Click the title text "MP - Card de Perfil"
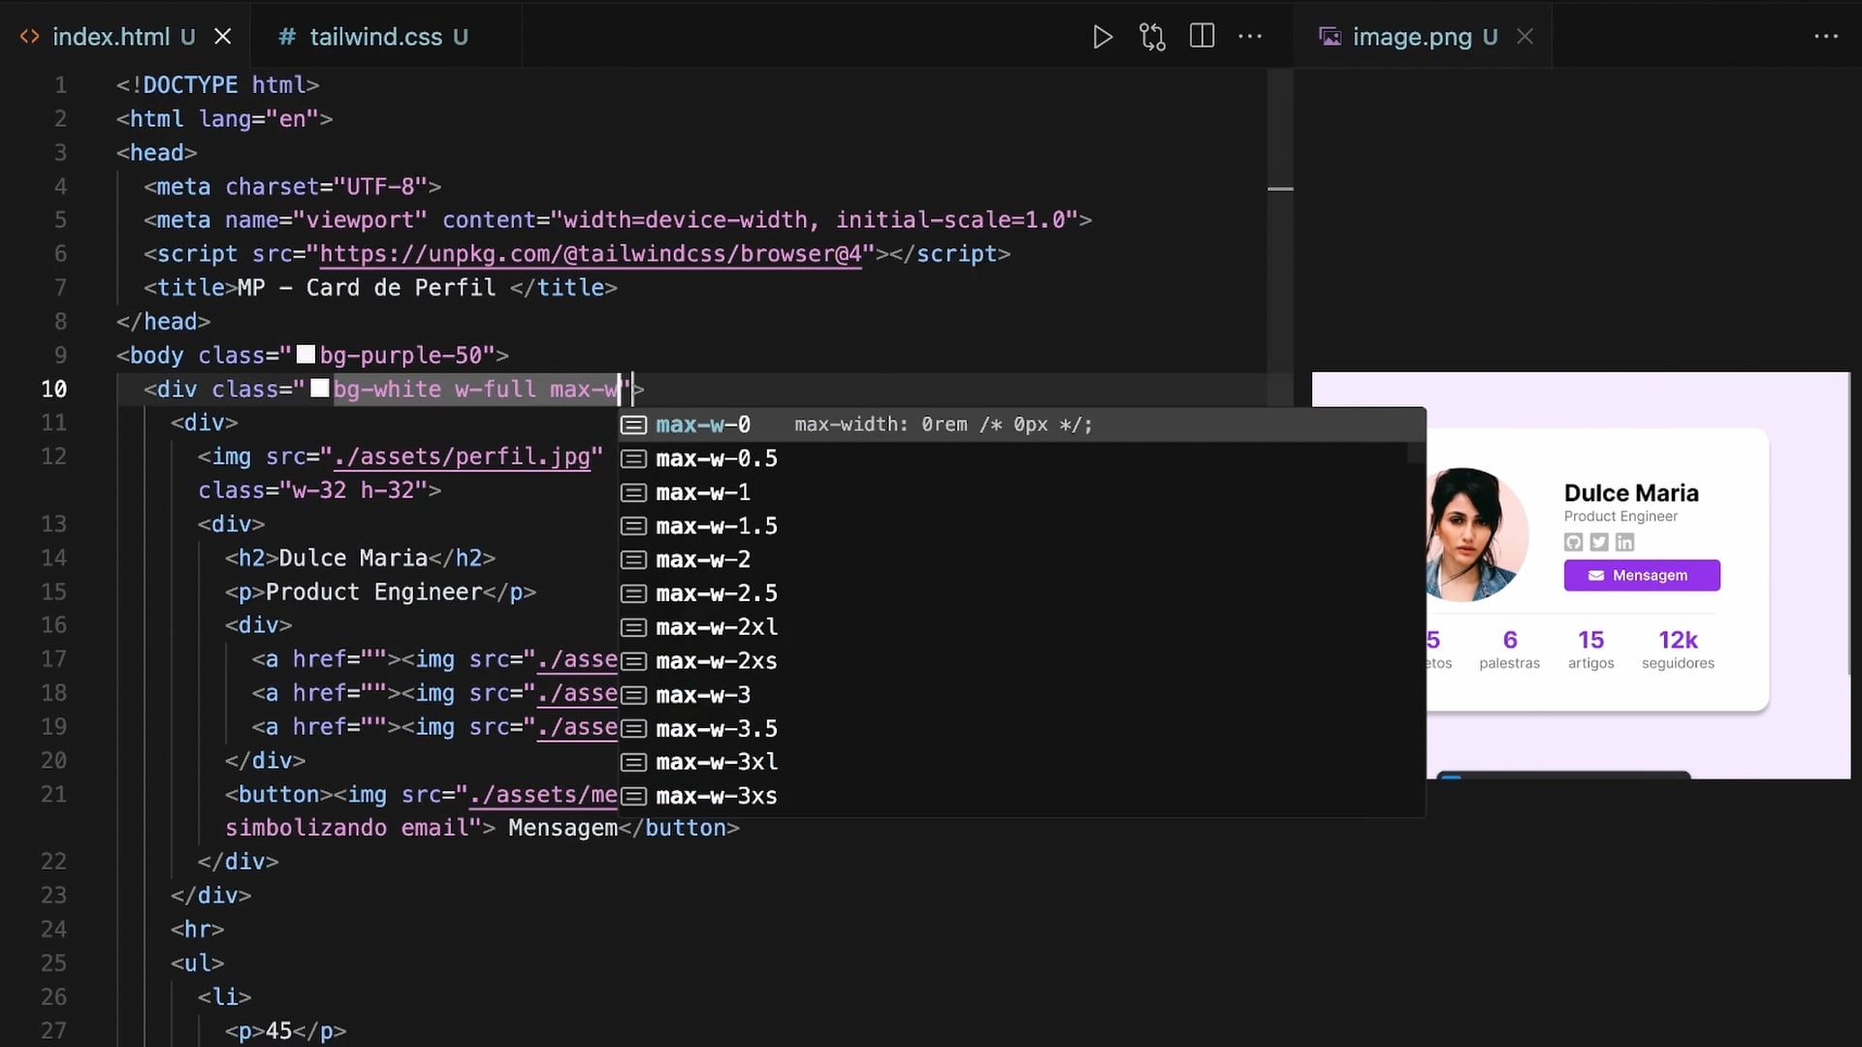Viewport: 1862px width, 1047px height. [367, 288]
